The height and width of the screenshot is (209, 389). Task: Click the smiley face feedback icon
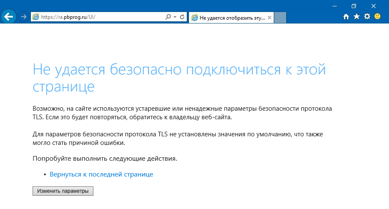tap(377, 17)
